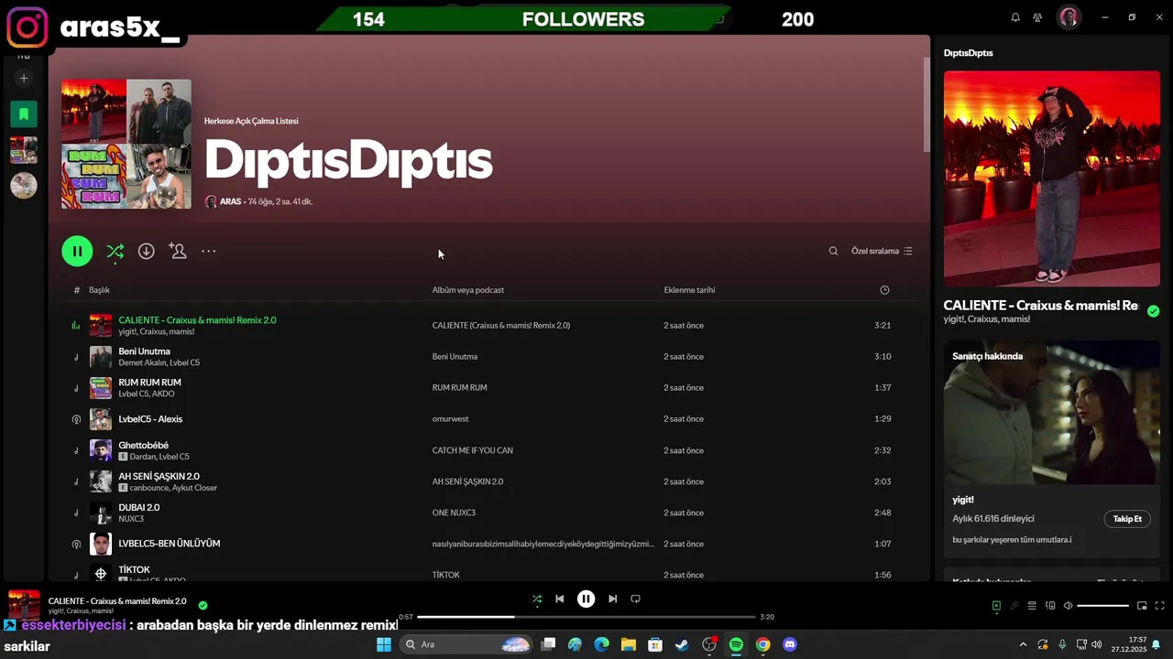Enter full screen player mode
The width and height of the screenshot is (1173, 659).
pyautogui.click(x=1159, y=605)
